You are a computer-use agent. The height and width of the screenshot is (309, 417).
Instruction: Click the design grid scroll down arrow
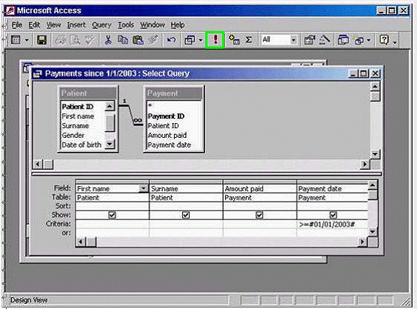point(373,232)
